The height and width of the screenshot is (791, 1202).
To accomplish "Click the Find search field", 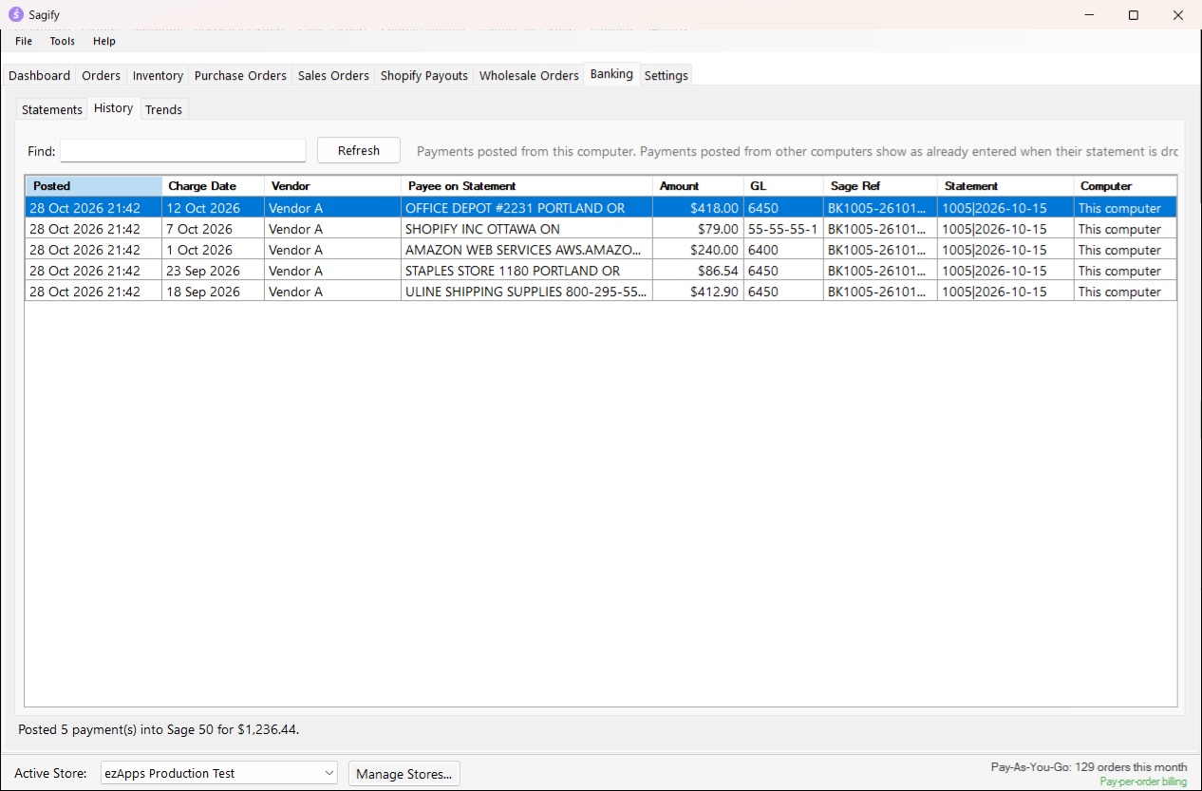I will 183,150.
